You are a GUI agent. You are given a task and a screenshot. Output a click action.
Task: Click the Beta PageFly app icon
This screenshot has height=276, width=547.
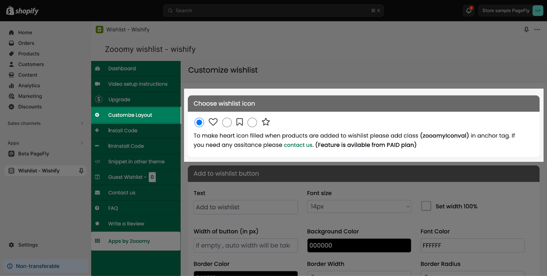(11, 154)
